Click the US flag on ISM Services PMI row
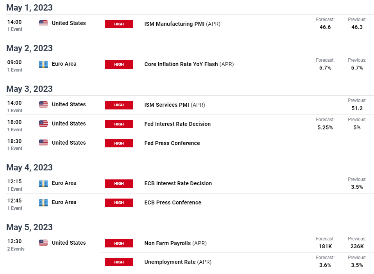Screen dimensions: 374x274 (x=43, y=104)
